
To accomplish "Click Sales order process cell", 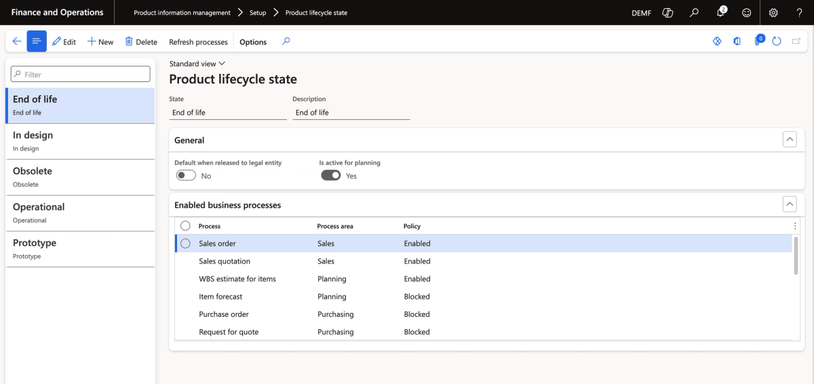I will pyautogui.click(x=217, y=243).
